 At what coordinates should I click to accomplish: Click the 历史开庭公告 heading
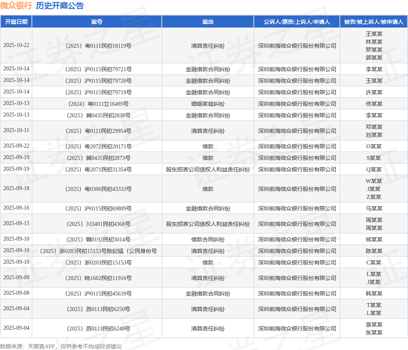point(60,6)
